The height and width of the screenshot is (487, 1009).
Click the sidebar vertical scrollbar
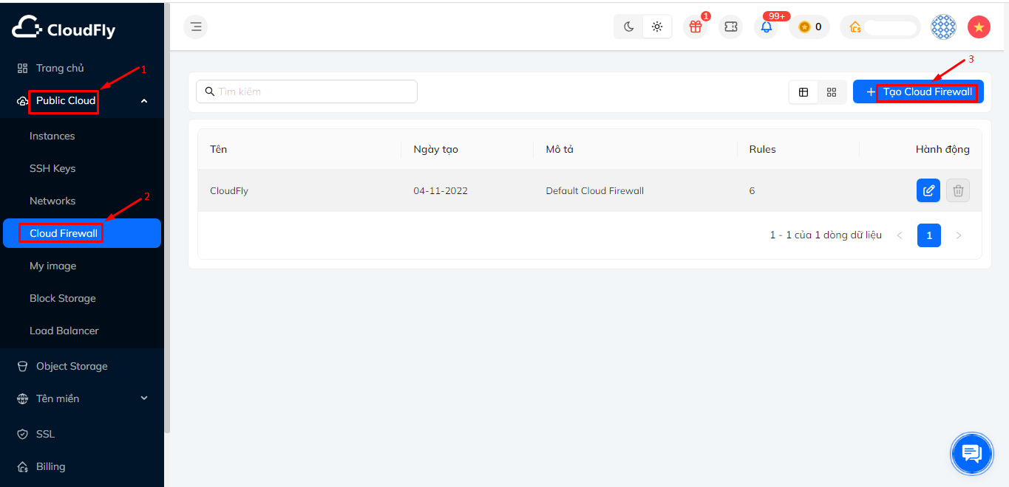[167, 217]
